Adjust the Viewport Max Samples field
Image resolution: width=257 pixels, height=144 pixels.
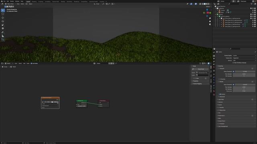click(x=244, y=74)
